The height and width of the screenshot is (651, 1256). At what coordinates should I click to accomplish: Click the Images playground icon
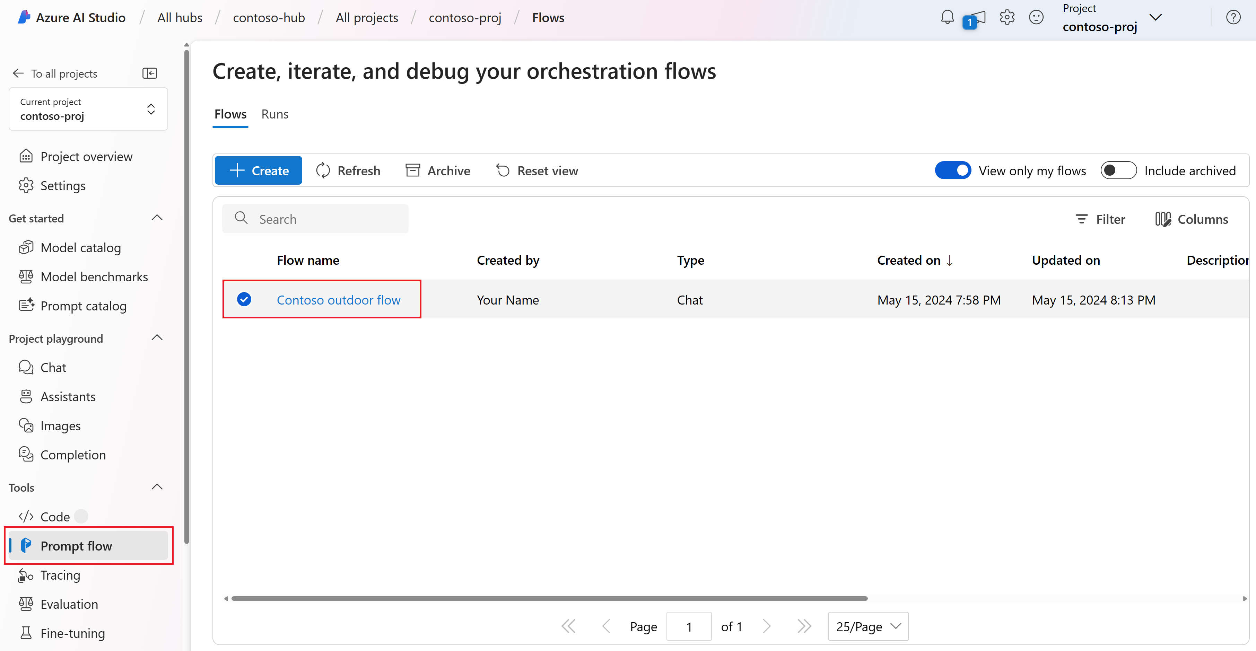pyautogui.click(x=26, y=425)
